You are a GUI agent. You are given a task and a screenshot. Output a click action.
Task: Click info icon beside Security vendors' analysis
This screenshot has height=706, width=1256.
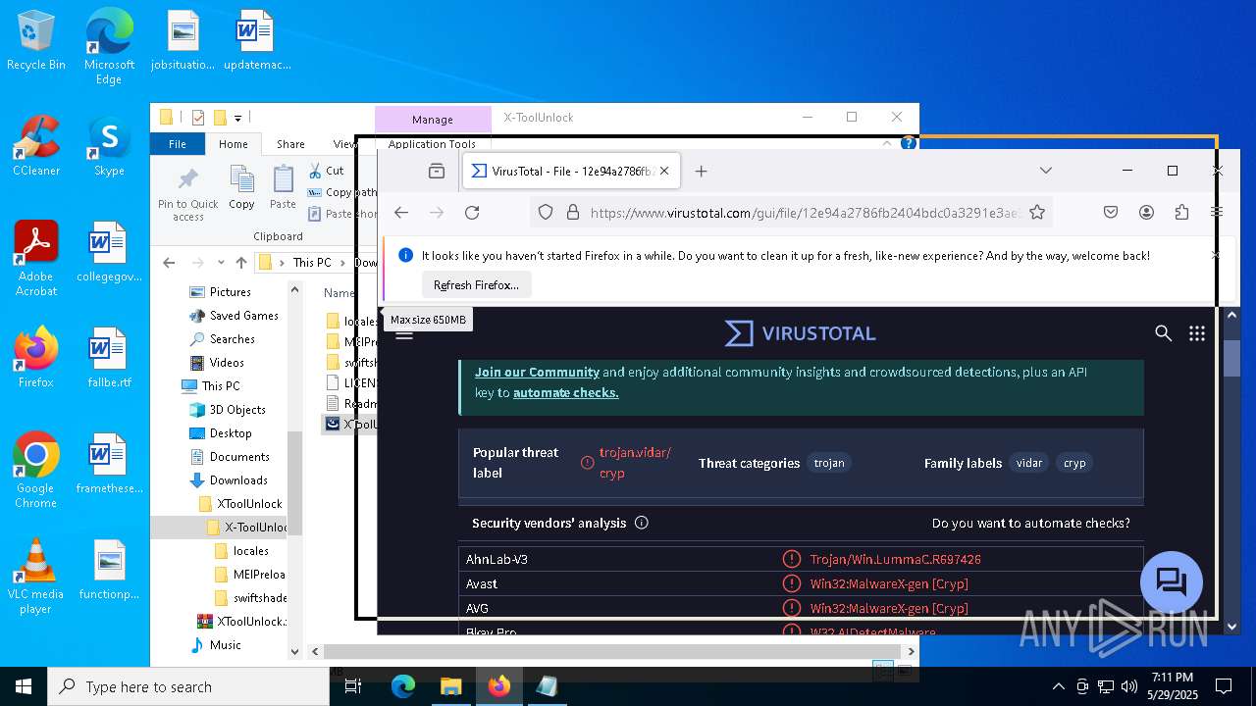point(642,523)
